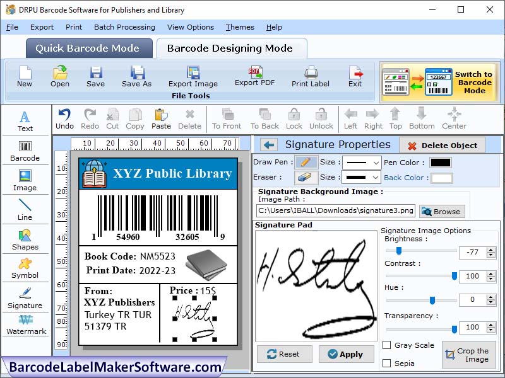Screen dimensions: 505x378
Task: Click the Crop the Image button
Action: pyautogui.click(x=468, y=354)
